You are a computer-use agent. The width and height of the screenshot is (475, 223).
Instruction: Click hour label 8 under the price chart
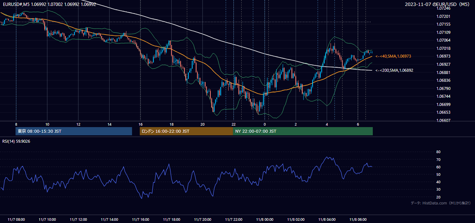point(16,124)
